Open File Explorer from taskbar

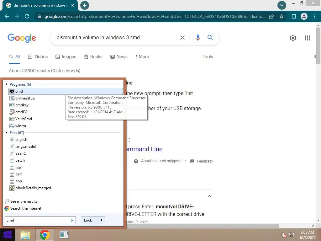(25, 235)
